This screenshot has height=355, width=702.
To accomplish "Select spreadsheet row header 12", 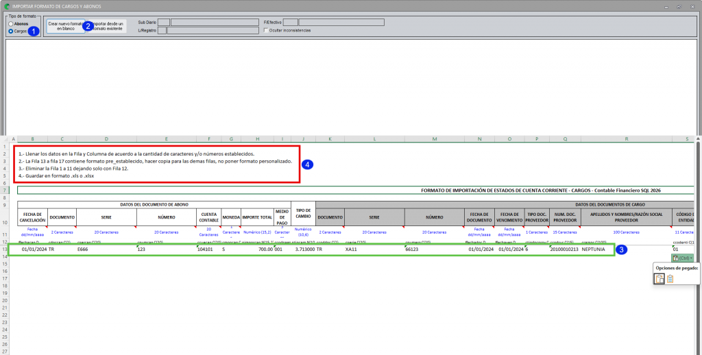I will pyautogui.click(x=5, y=242).
